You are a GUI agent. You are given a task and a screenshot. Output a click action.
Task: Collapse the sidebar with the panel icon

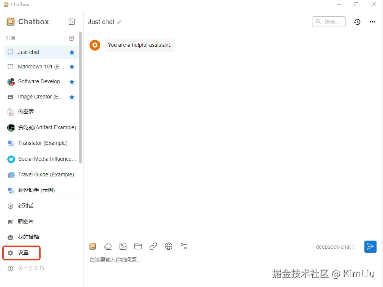tap(72, 22)
